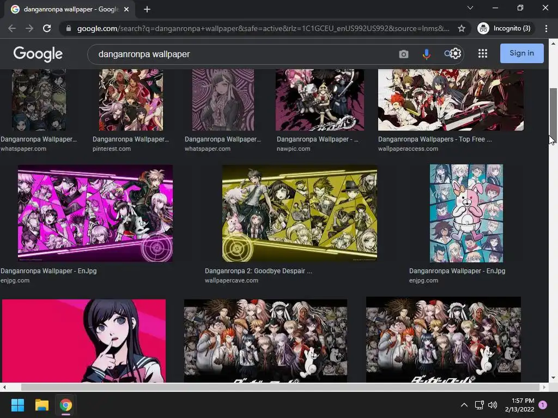Select the danganronpa wallpaper browser tab
This screenshot has height=418, width=558.
[x=70, y=9]
